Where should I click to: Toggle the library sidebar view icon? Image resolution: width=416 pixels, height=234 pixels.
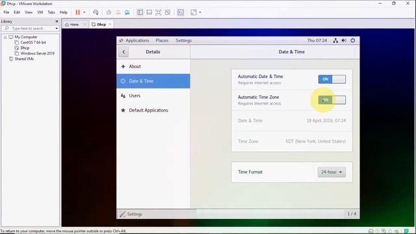[x=140, y=12]
